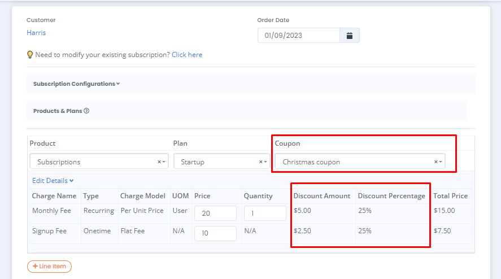Click the Signup Fee 25% discount percentage
The image size is (501, 279).
click(x=364, y=231)
